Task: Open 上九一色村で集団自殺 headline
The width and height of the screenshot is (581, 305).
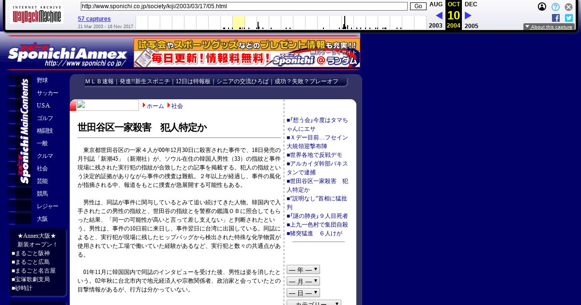Action: (x=317, y=225)
